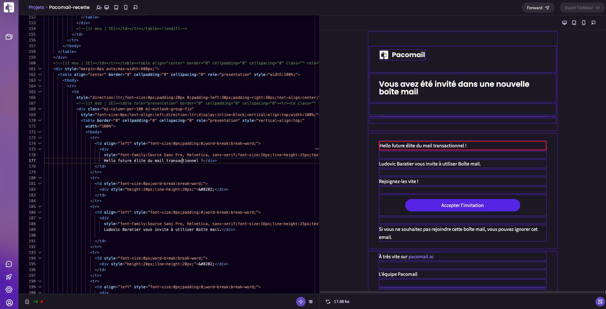Select the Pacomail-recette breadcrumb item

tap(70, 7)
